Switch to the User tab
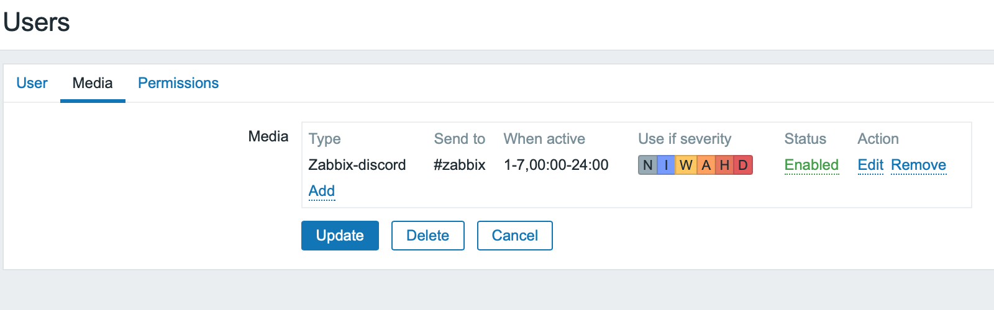The width and height of the screenshot is (994, 310). point(32,83)
